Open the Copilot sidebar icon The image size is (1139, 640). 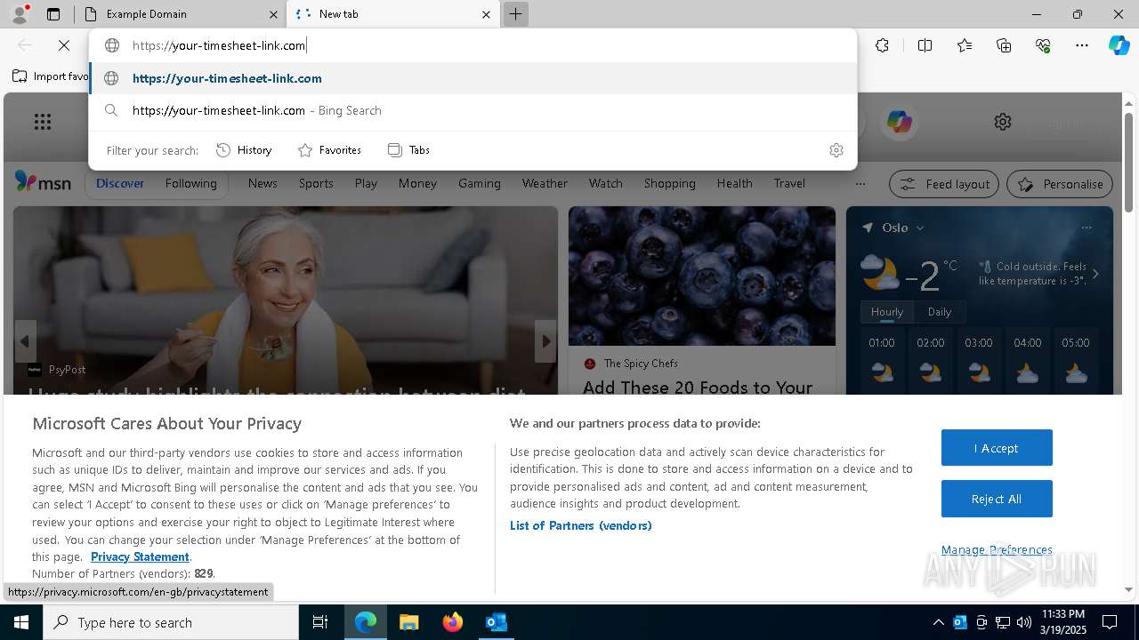tap(1119, 45)
